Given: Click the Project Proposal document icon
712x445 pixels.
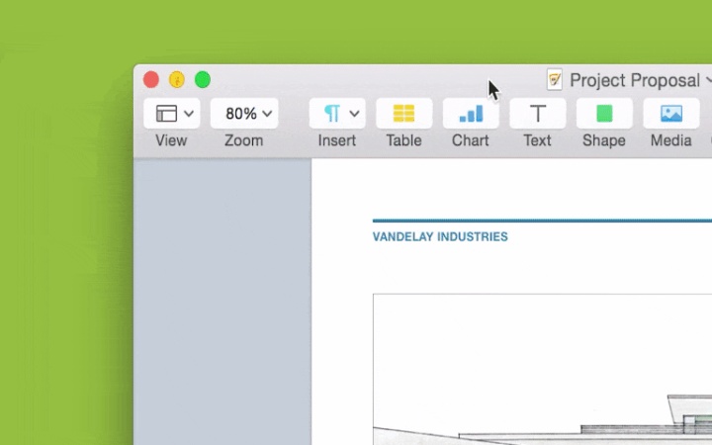Looking at the screenshot, I should click(555, 80).
